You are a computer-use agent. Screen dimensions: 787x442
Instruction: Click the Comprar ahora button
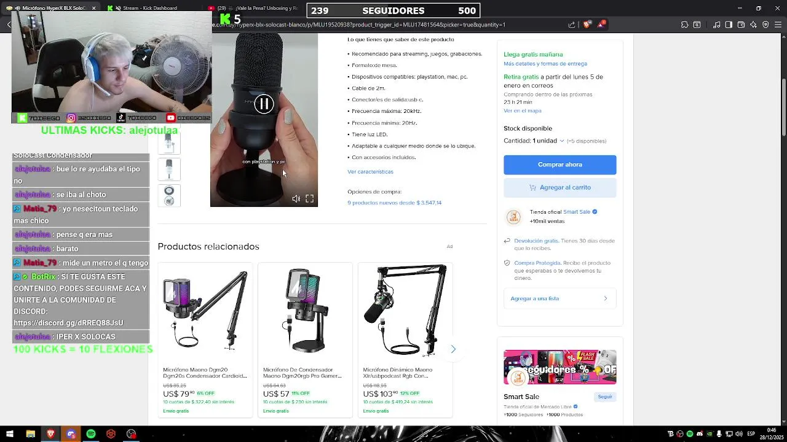coord(560,165)
